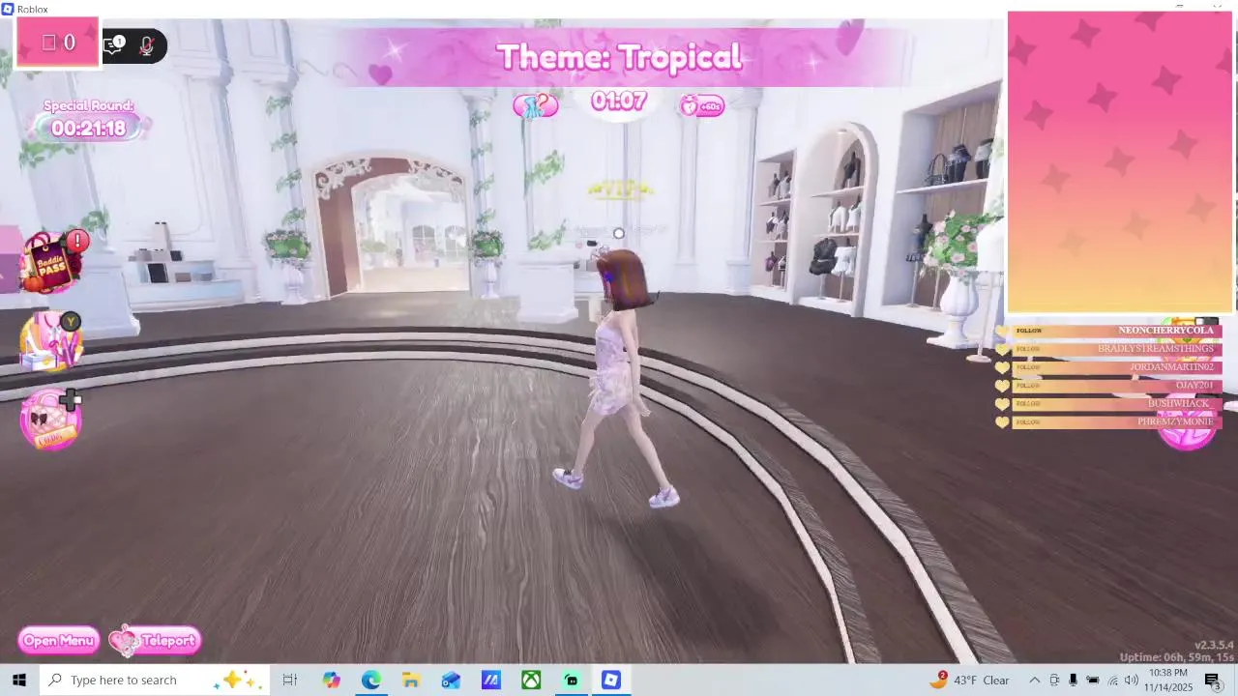
Task: Open Task View on the taskbar
Action: (x=289, y=680)
